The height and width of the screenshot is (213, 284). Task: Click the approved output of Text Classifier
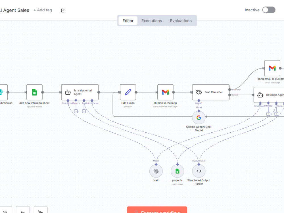pyautogui.click(x=230, y=90)
